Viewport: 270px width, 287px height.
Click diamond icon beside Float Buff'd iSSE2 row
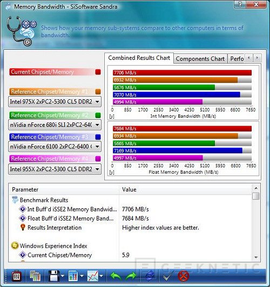(23, 218)
